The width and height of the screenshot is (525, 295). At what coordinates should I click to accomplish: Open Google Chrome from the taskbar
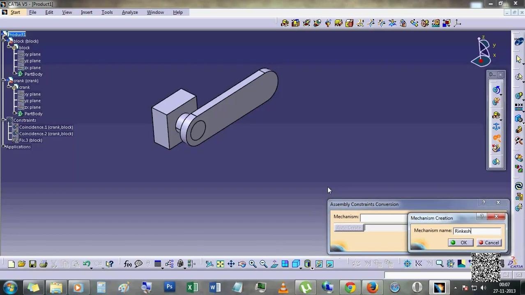coord(350,287)
